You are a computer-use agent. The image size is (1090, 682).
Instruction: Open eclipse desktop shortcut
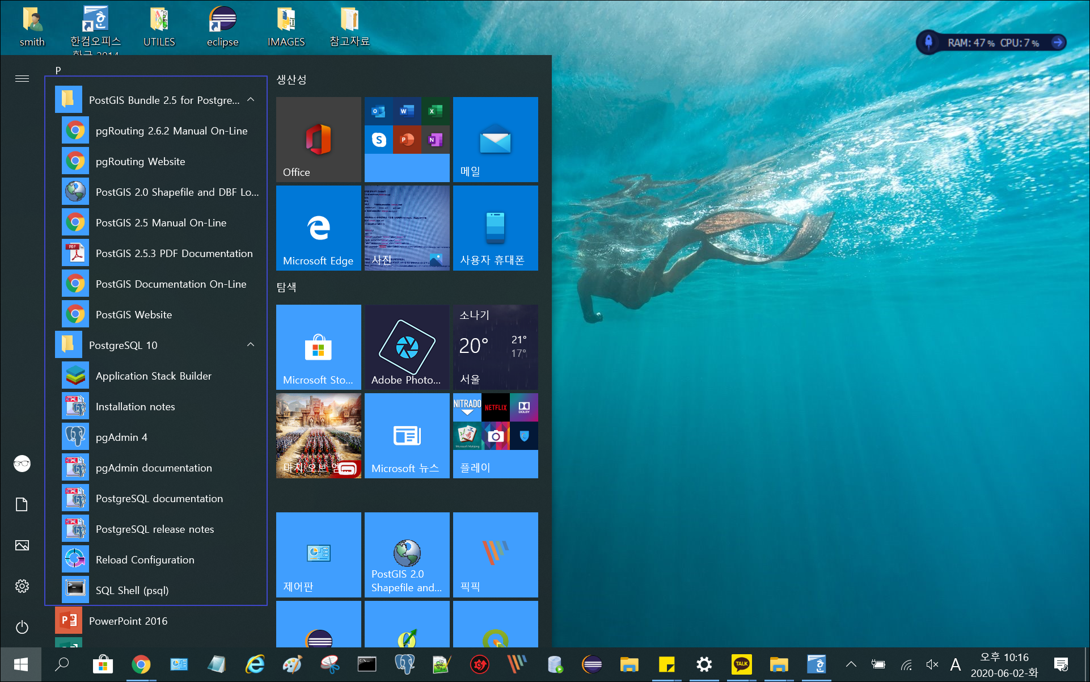pos(223,27)
